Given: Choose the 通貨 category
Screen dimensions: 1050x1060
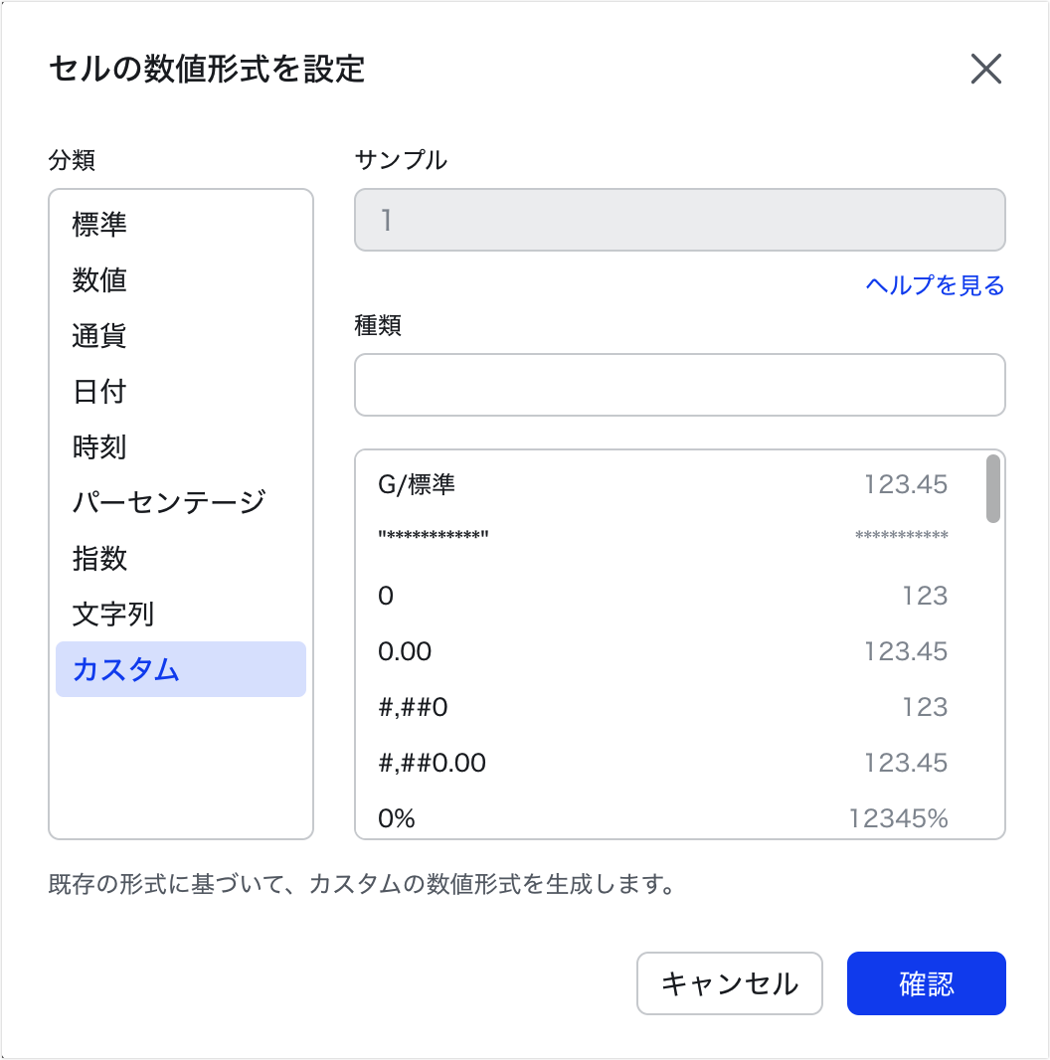Looking at the screenshot, I should (x=180, y=336).
